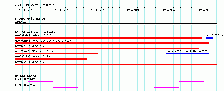
Task: Click the red bar of nsv5592741
Action: tap(116, 64)
